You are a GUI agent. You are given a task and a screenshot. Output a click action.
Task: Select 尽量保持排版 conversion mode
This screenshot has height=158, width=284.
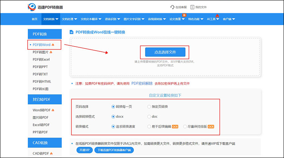(185, 127)
